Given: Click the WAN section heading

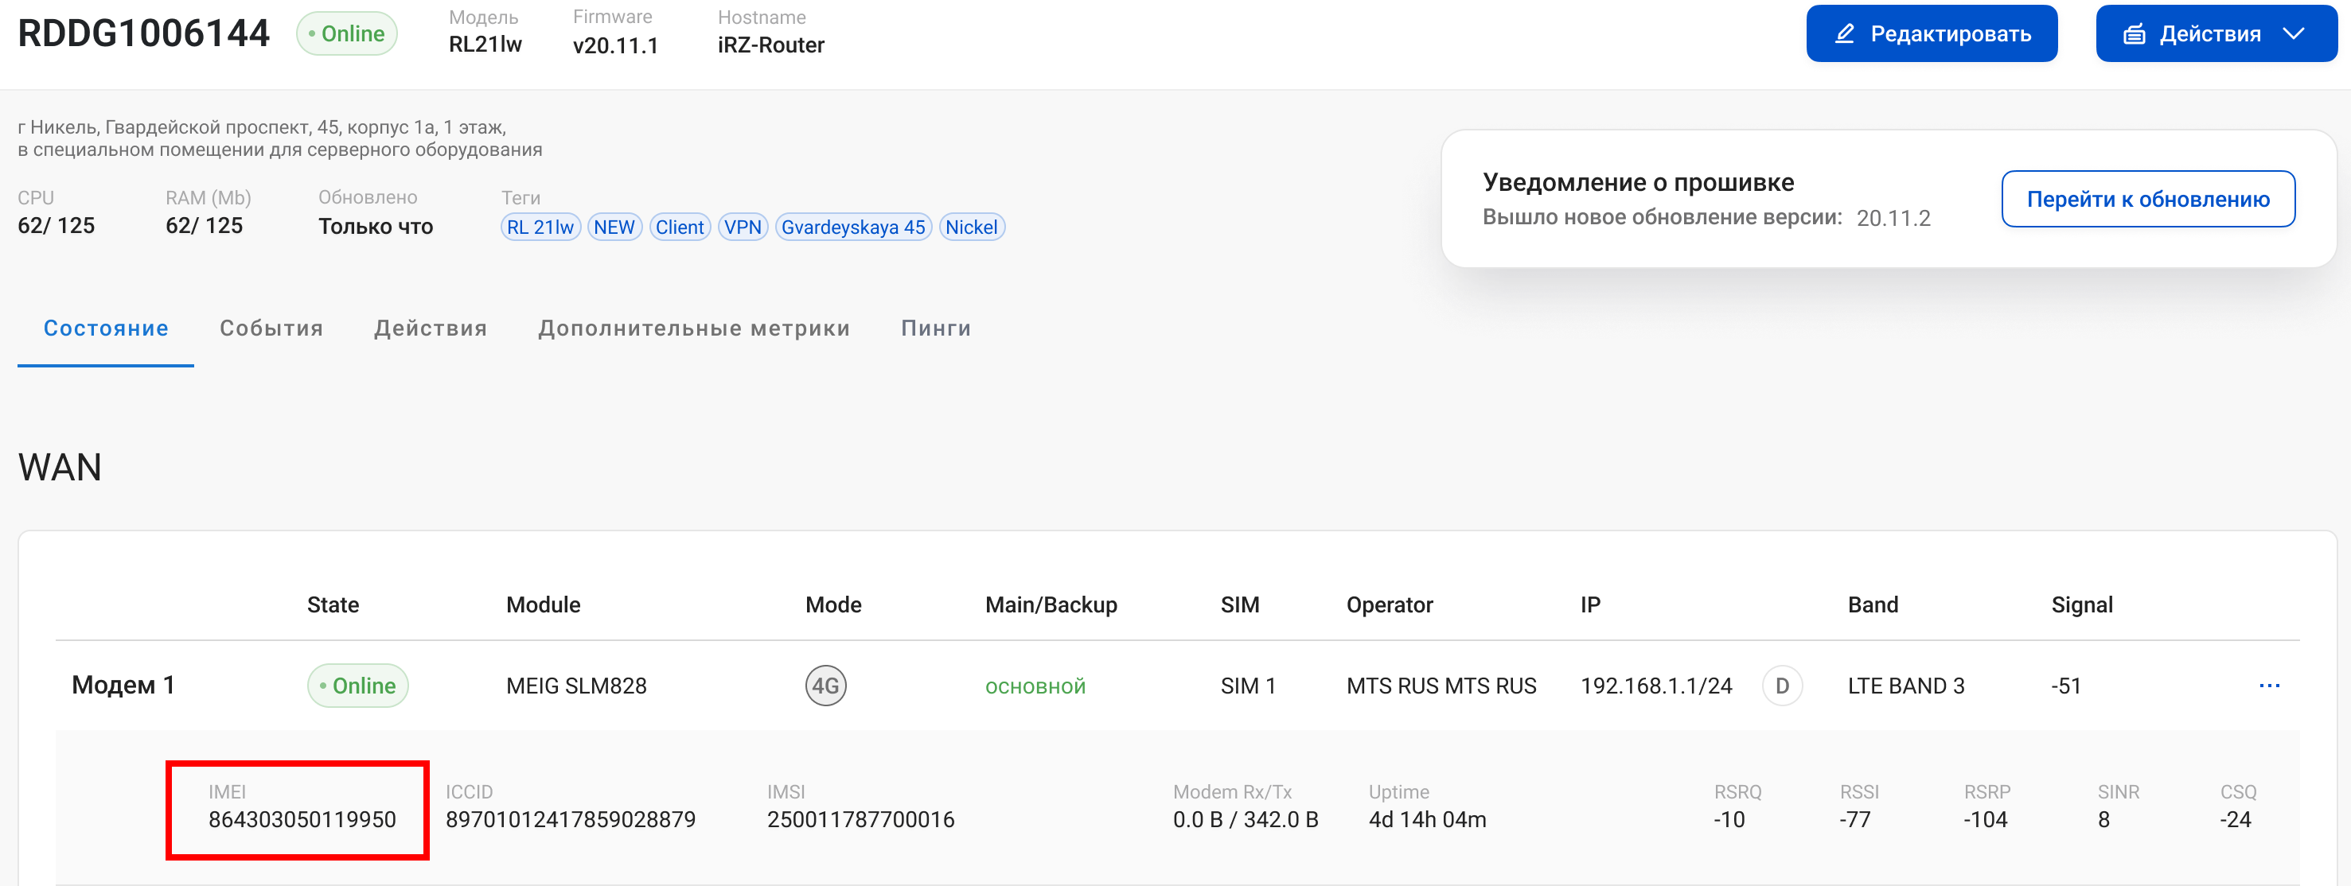Looking at the screenshot, I should click(60, 467).
